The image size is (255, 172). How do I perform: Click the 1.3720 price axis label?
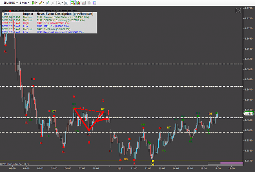(x=248, y=8)
